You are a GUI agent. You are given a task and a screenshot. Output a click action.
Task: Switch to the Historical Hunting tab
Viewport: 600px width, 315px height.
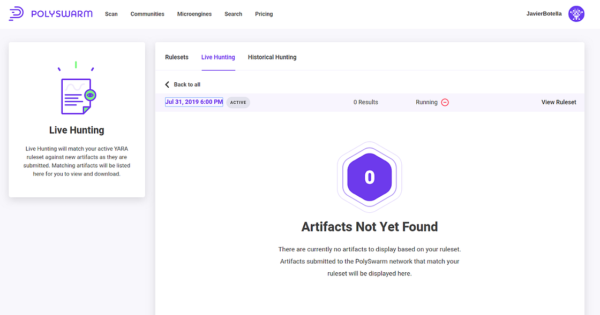pyautogui.click(x=272, y=57)
